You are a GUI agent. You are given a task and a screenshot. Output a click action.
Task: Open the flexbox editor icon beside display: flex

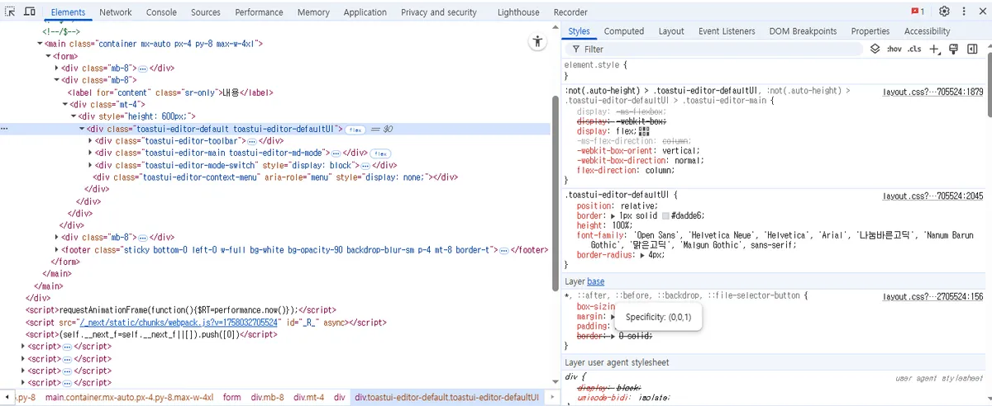point(644,131)
